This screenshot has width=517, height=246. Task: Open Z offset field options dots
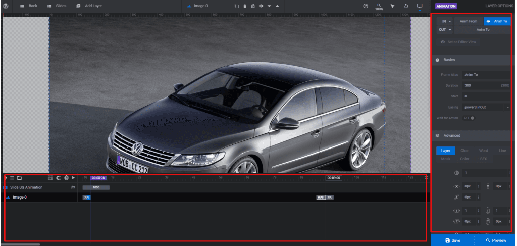[x=478, y=197]
